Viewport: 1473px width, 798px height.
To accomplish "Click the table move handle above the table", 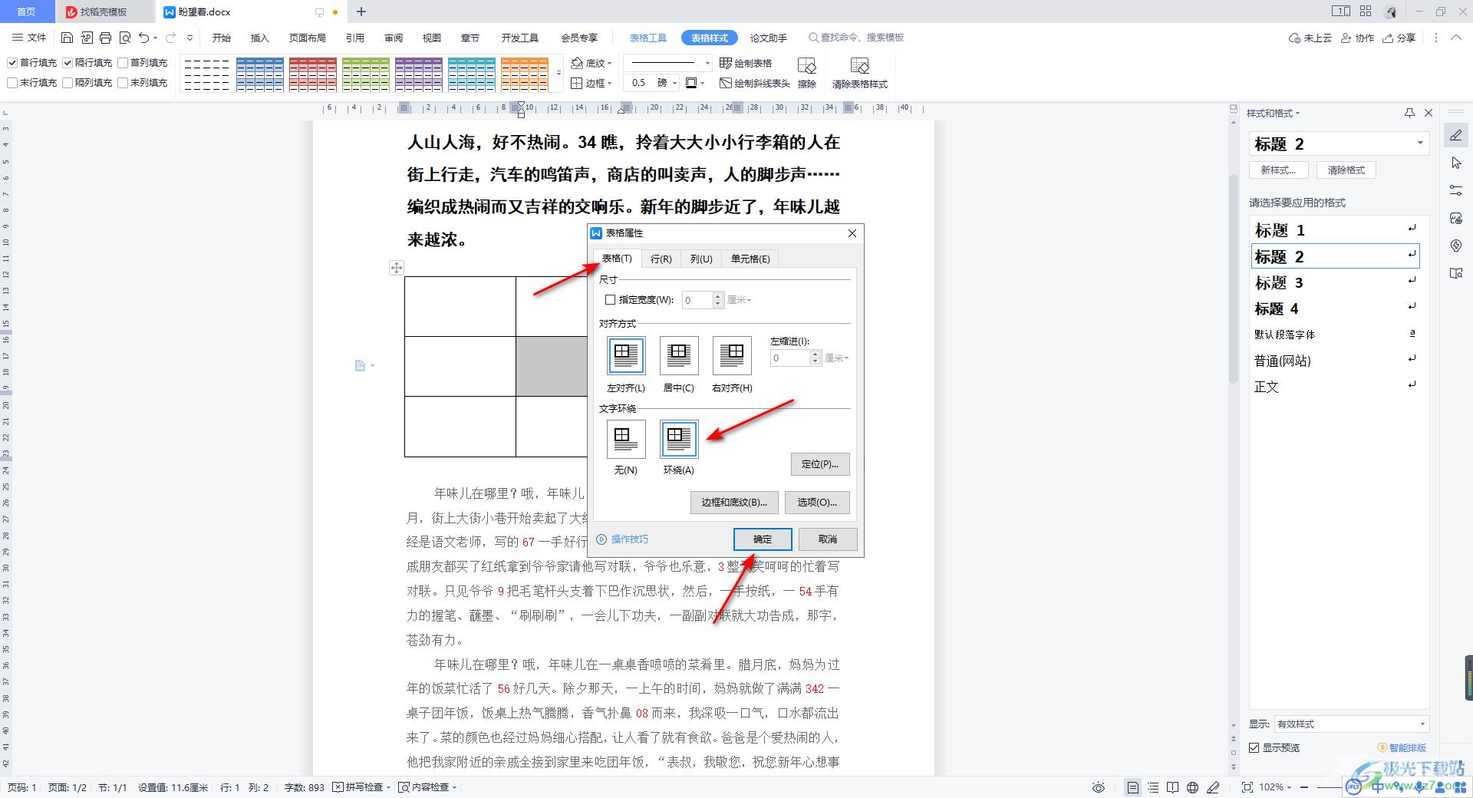I will [x=396, y=268].
